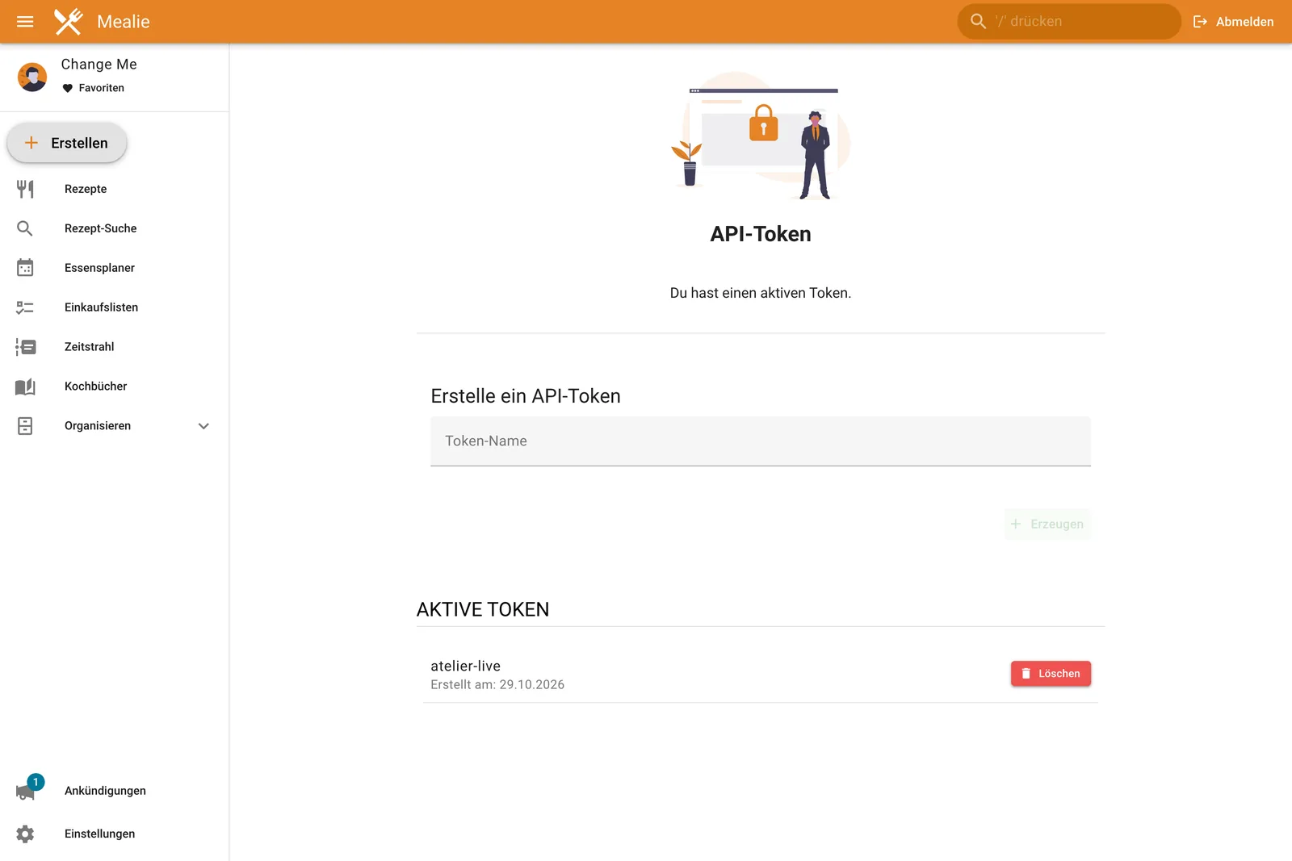Click the search magnifier icon in header
Screen dimensions: 1292x861
(x=978, y=22)
